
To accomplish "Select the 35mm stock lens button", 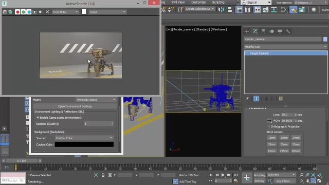I will coord(284,144).
